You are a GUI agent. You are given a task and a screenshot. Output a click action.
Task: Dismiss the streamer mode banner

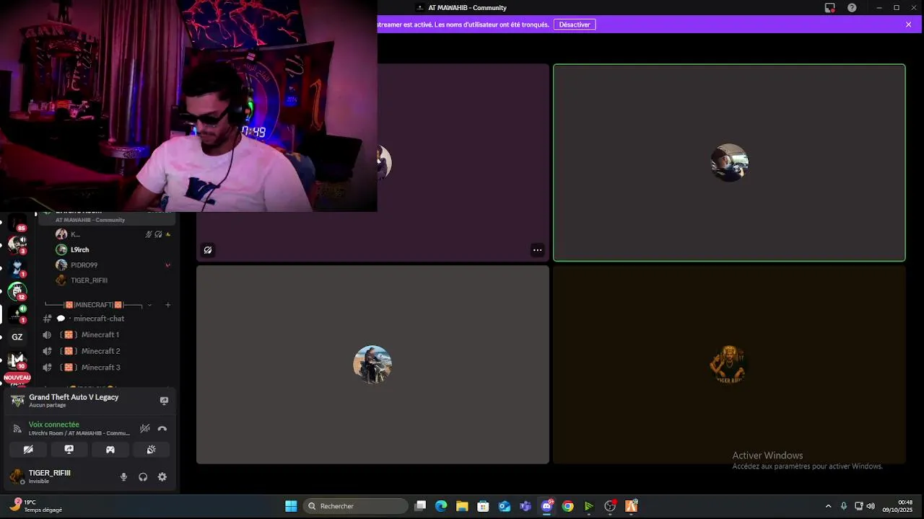click(x=908, y=25)
